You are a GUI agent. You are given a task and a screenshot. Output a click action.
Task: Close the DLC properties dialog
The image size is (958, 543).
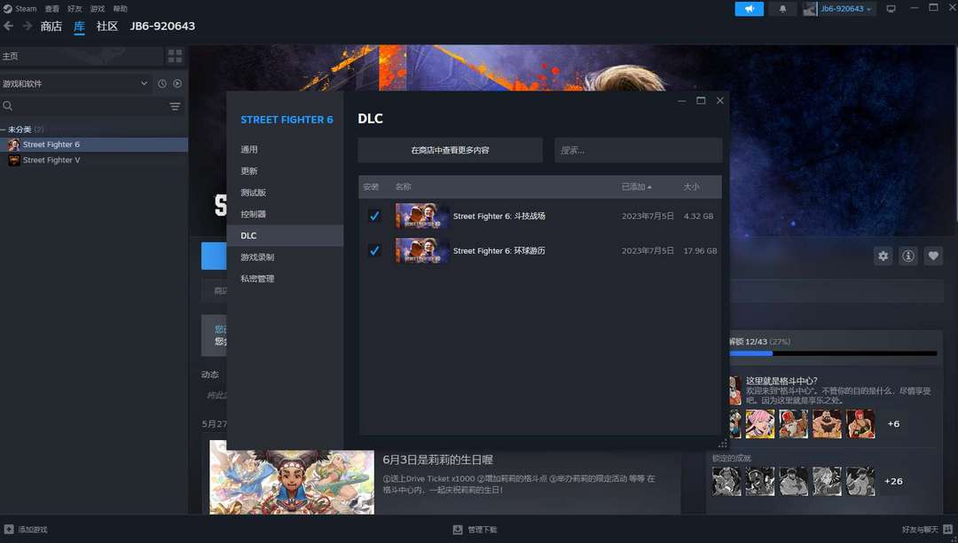(x=719, y=101)
